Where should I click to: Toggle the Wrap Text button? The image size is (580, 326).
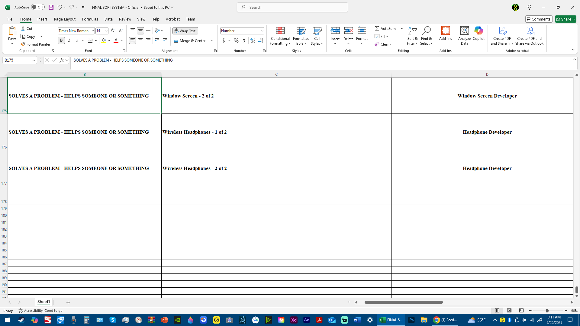click(x=185, y=31)
